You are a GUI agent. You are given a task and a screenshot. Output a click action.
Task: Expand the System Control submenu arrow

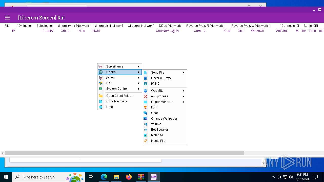tap(139, 89)
